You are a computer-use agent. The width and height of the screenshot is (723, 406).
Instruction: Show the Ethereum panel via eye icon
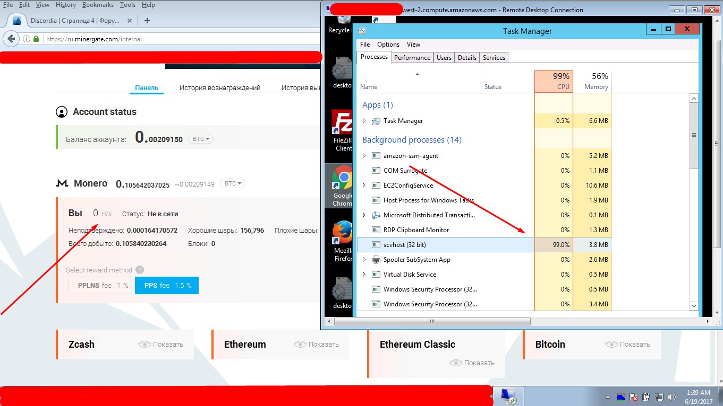point(300,345)
